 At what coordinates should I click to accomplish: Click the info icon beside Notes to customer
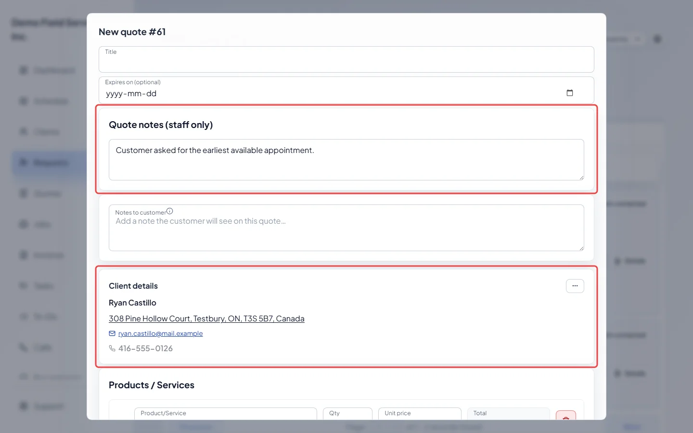[169, 211]
